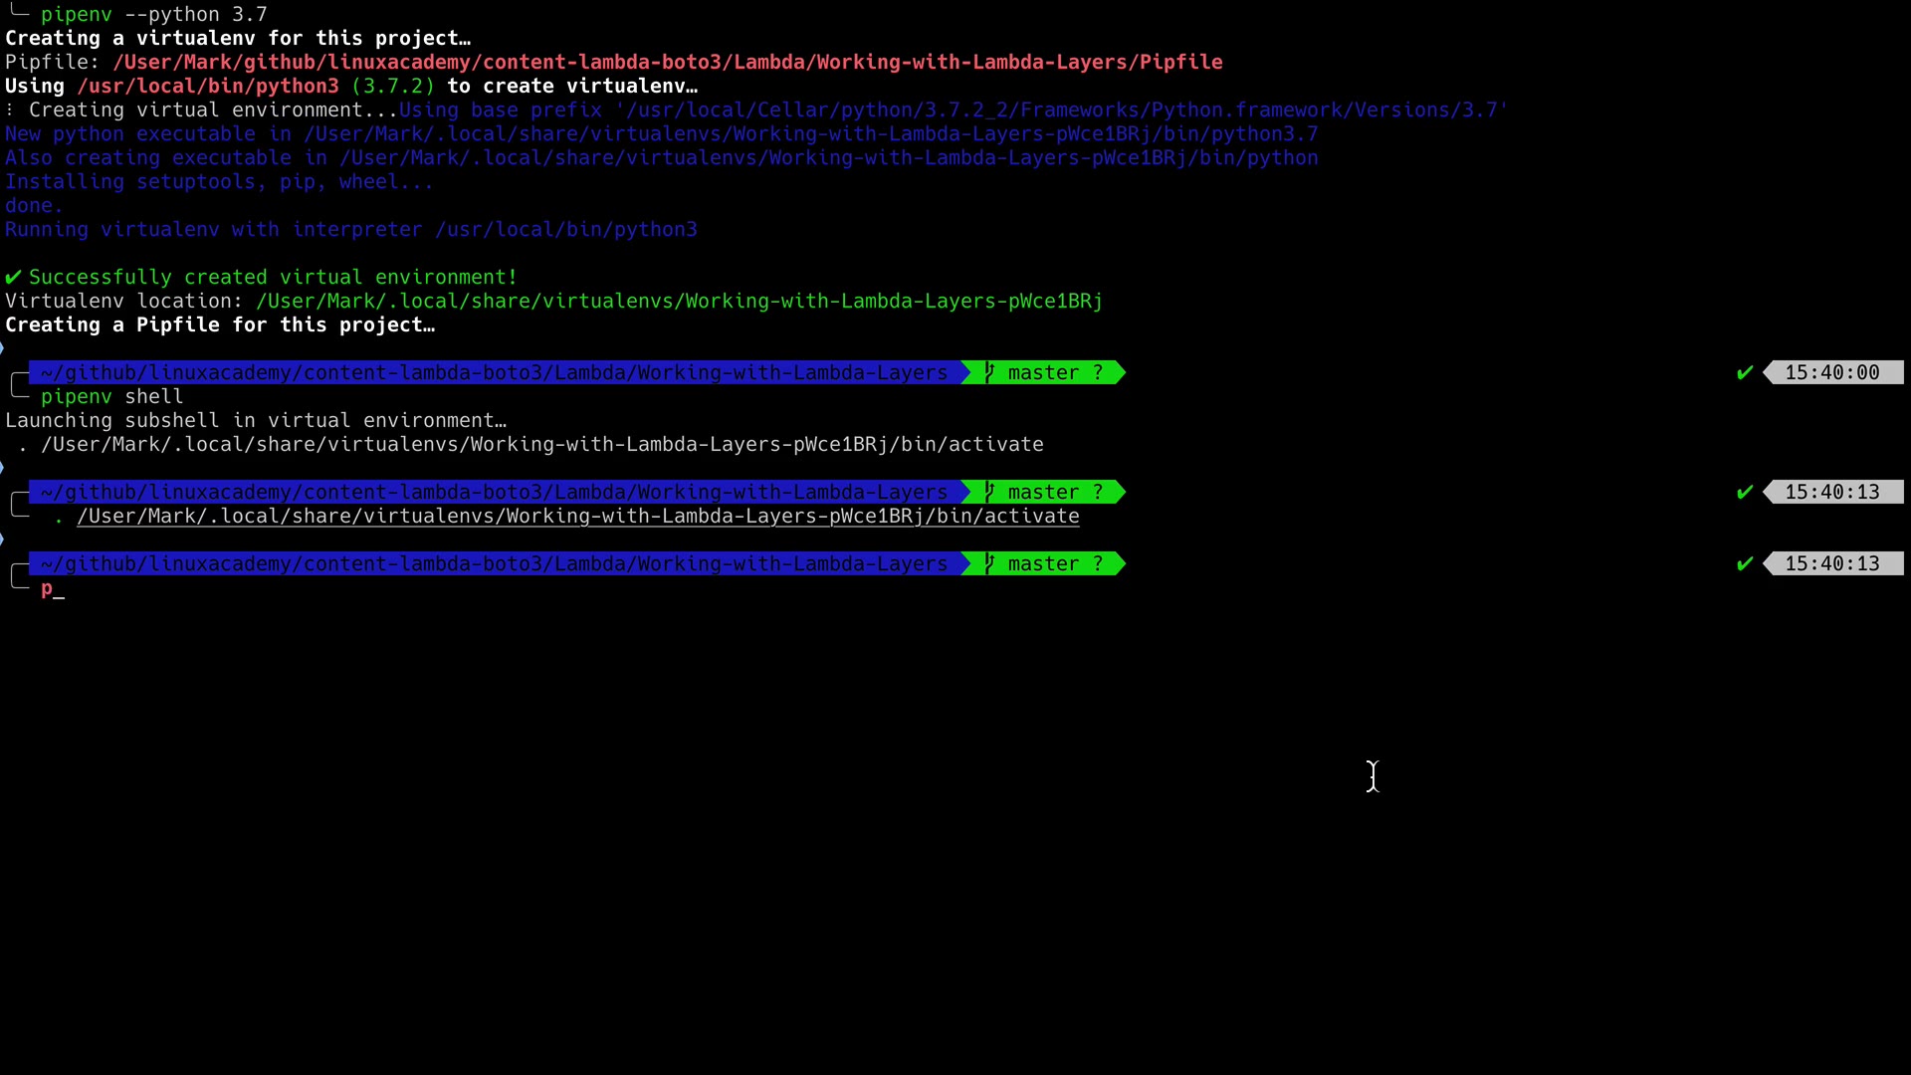Screen dimensions: 1911x1075
Task: Click the "pipenv --python 3.7" command at the top
Action: point(153,15)
